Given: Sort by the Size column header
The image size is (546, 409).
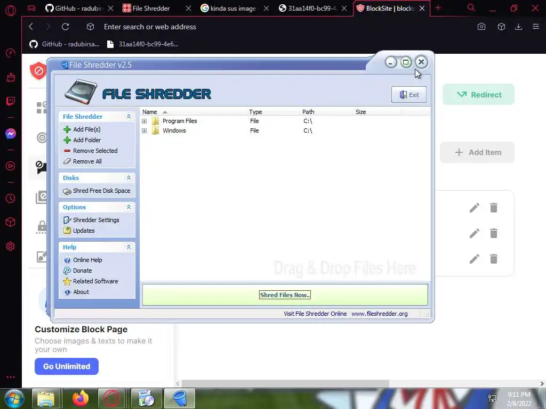Looking at the screenshot, I should tap(377, 112).
